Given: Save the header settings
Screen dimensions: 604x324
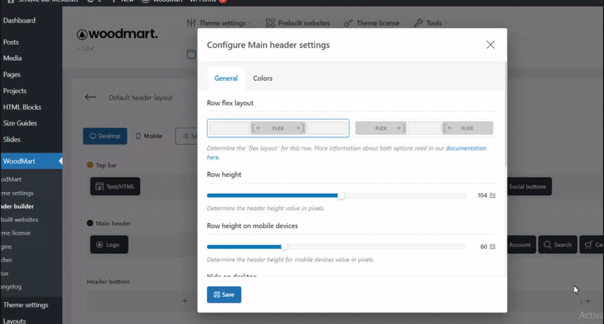Looking at the screenshot, I should click(x=224, y=294).
